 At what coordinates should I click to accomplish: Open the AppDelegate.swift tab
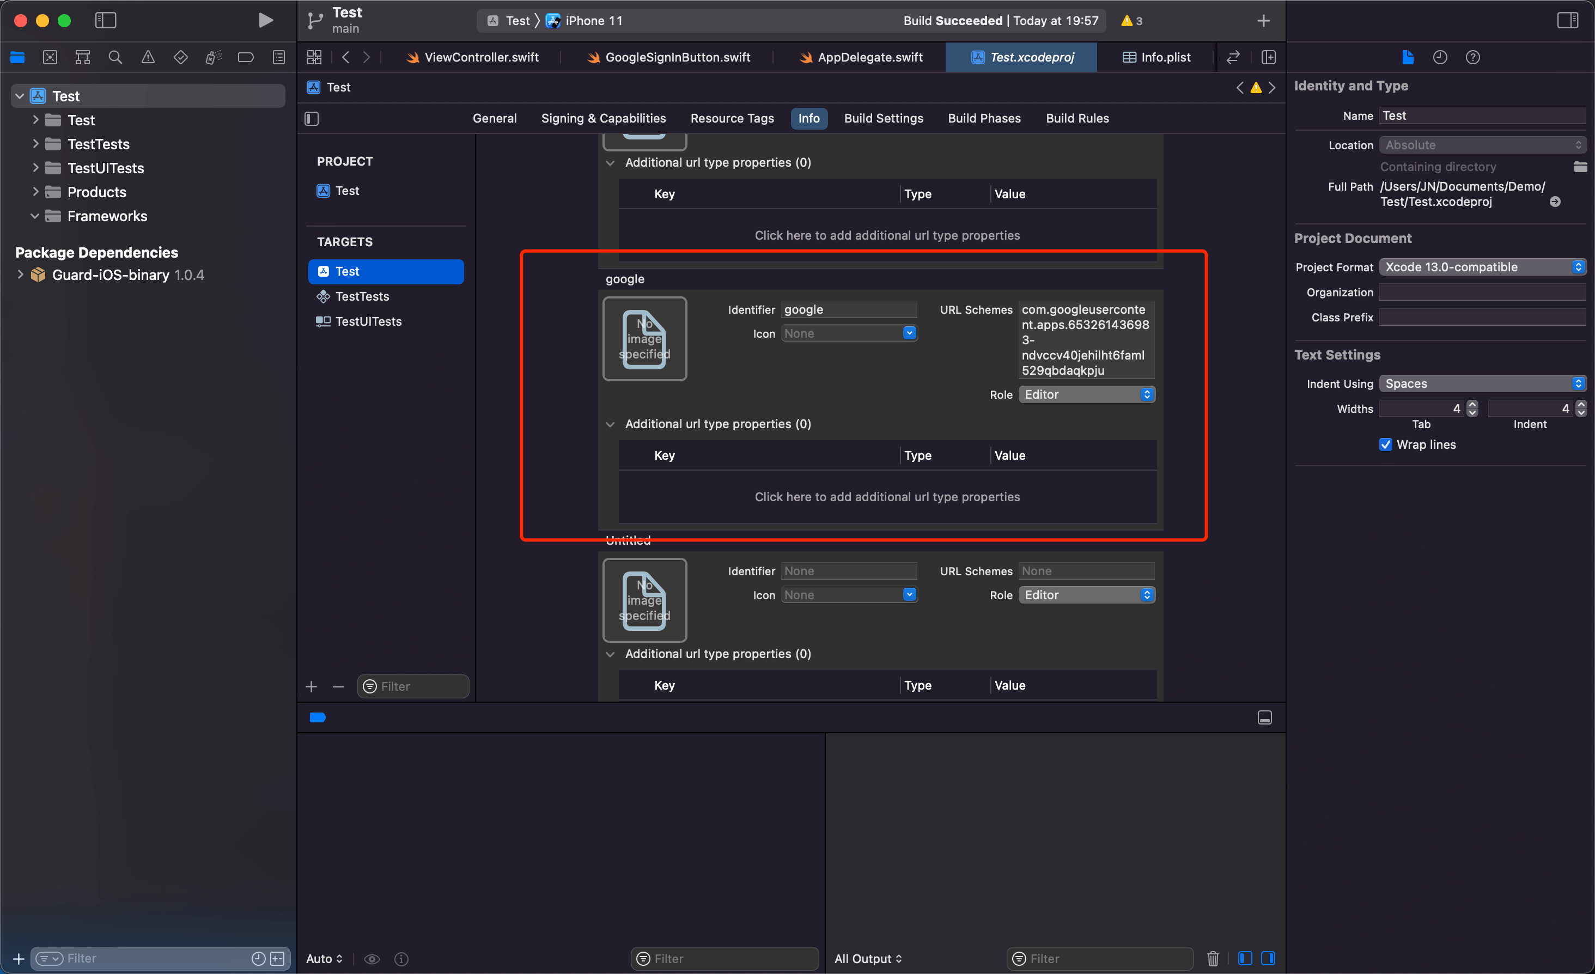coord(869,57)
